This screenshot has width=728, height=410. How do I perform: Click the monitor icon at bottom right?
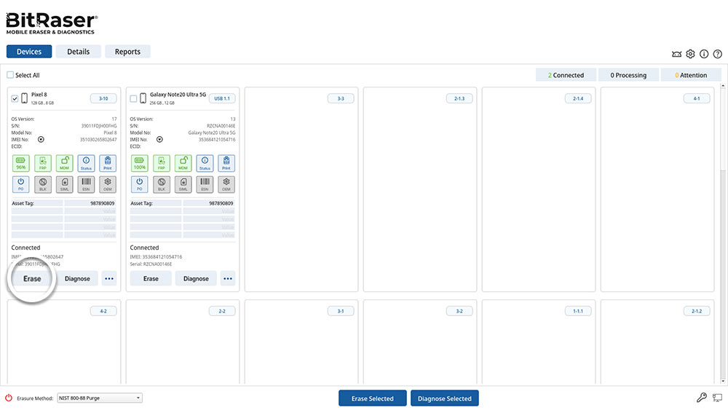(x=717, y=398)
